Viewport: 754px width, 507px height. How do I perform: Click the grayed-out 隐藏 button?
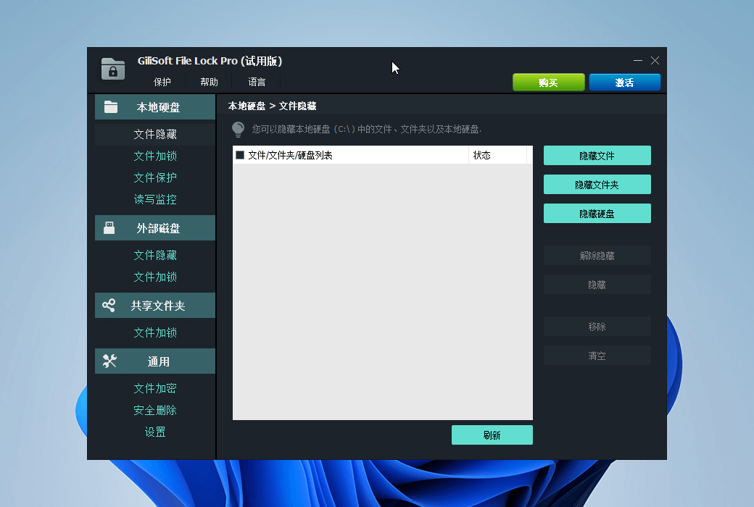click(597, 285)
